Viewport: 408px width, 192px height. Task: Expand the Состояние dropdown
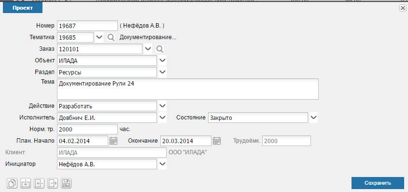coord(313,118)
